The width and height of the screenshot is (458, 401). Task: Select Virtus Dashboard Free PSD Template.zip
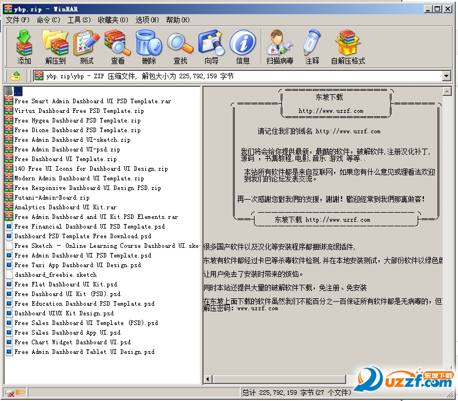tap(79, 111)
